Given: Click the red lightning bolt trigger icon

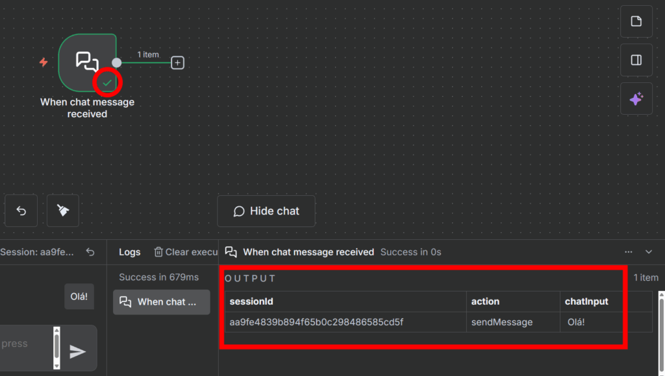Looking at the screenshot, I should click(x=44, y=62).
